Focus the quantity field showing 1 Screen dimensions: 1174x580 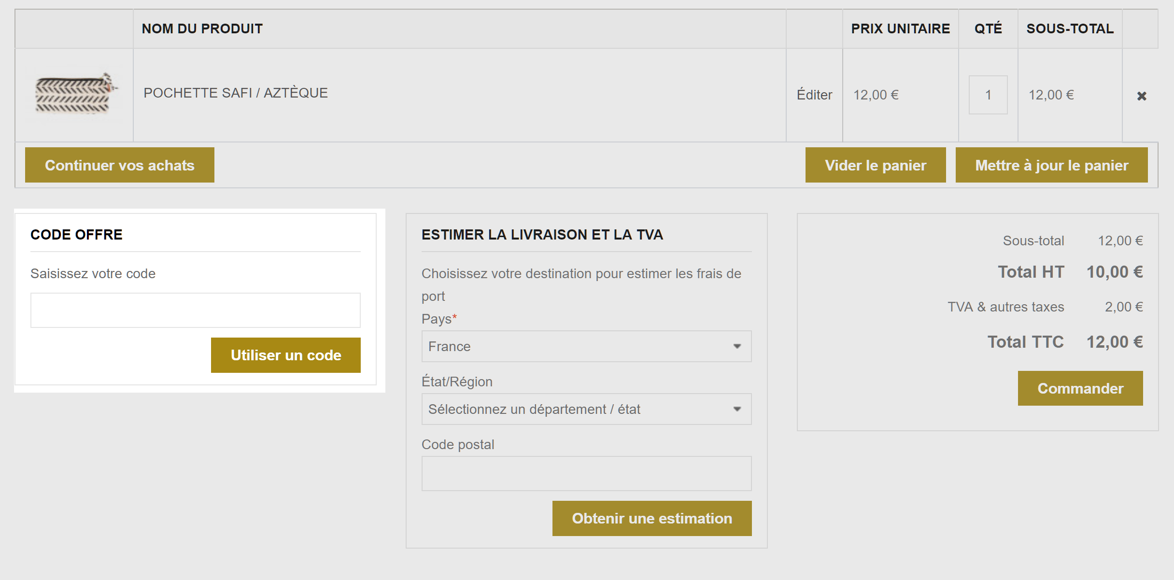pyautogui.click(x=988, y=95)
